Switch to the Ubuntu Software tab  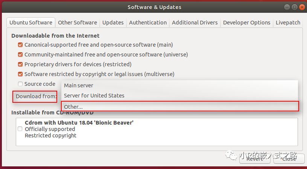pos(31,23)
